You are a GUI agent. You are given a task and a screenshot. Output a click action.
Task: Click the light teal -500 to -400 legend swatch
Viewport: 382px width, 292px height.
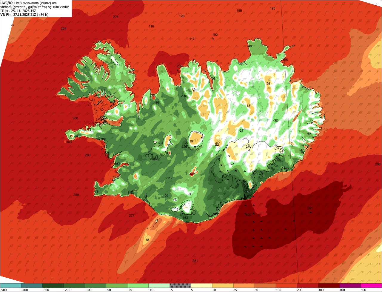click(11, 285)
